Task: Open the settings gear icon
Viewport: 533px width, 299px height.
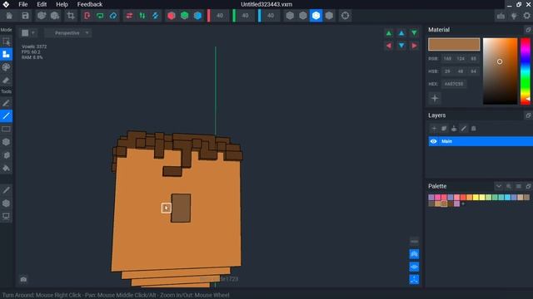Action: (527, 16)
